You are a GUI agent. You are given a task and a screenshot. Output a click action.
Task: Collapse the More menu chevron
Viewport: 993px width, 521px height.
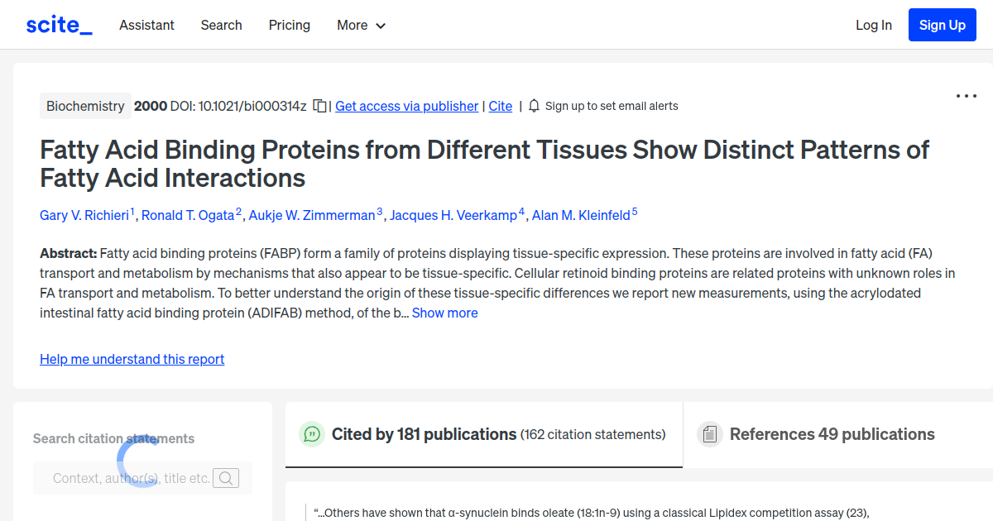382,26
